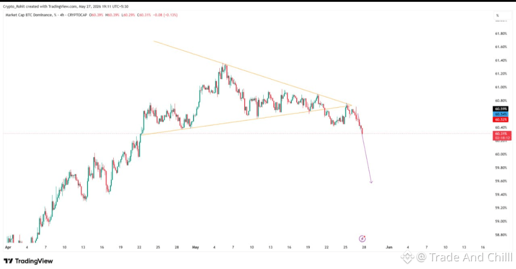Toggle the percent scale button
516x269 pixels.
[x=497, y=15]
